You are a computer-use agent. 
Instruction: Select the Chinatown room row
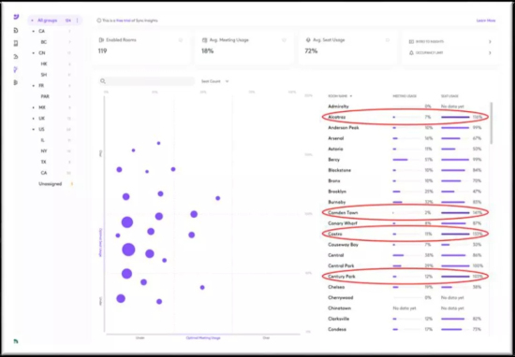[405, 308]
